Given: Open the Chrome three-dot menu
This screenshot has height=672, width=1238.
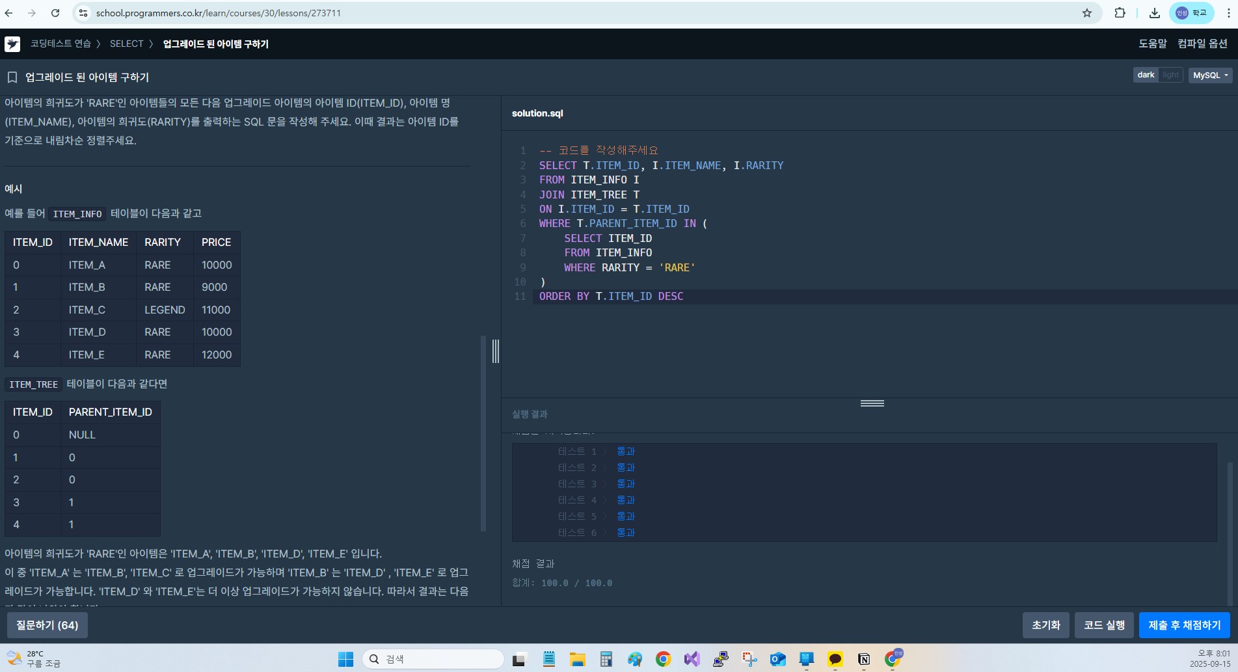Looking at the screenshot, I should tap(1228, 13).
